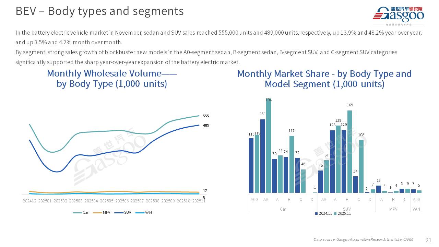Click the bar labeled 108 in SUV C-segment

coord(361,166)
